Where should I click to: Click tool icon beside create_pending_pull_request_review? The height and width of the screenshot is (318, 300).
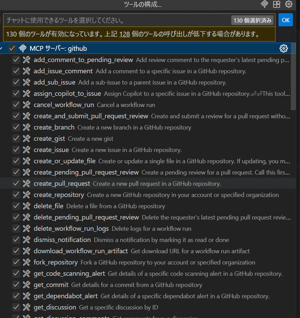click(x=27, y=172)
